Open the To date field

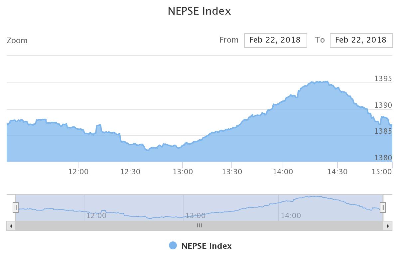(x=361, y=40)
